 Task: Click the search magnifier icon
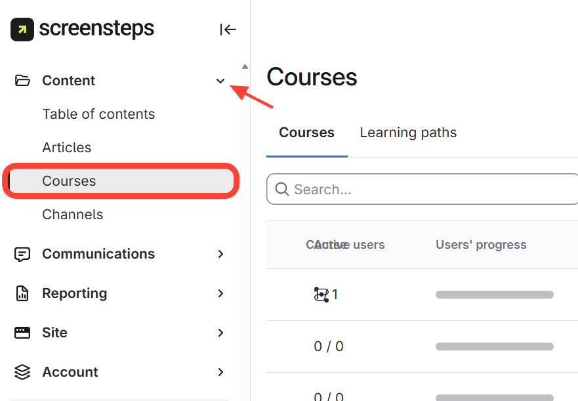[282, 190]
